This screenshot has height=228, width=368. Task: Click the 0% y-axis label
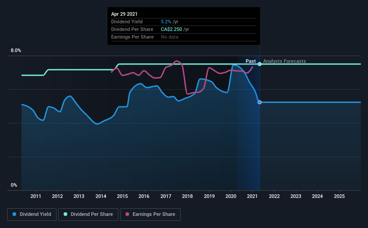[14, 185]
